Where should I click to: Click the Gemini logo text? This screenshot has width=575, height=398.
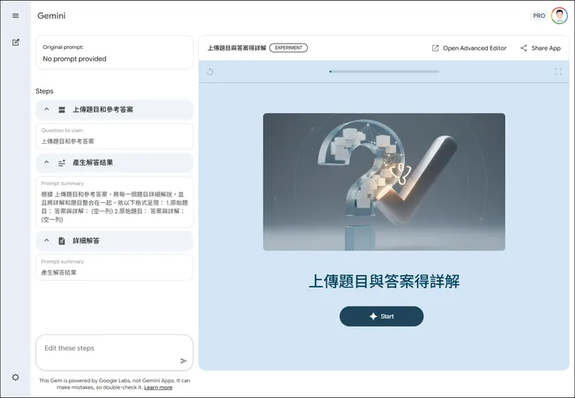[51, 16]
